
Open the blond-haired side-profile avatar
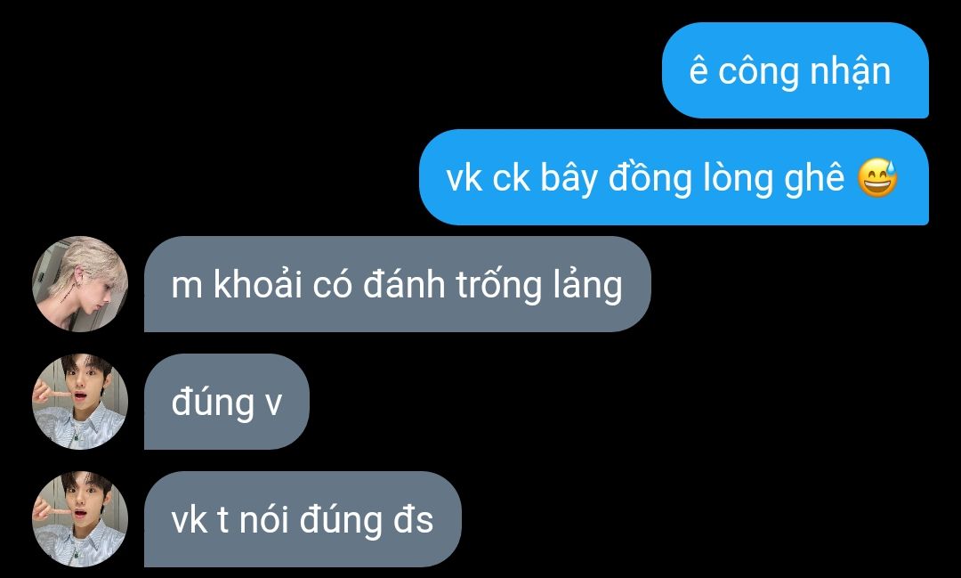pos(80,284)
